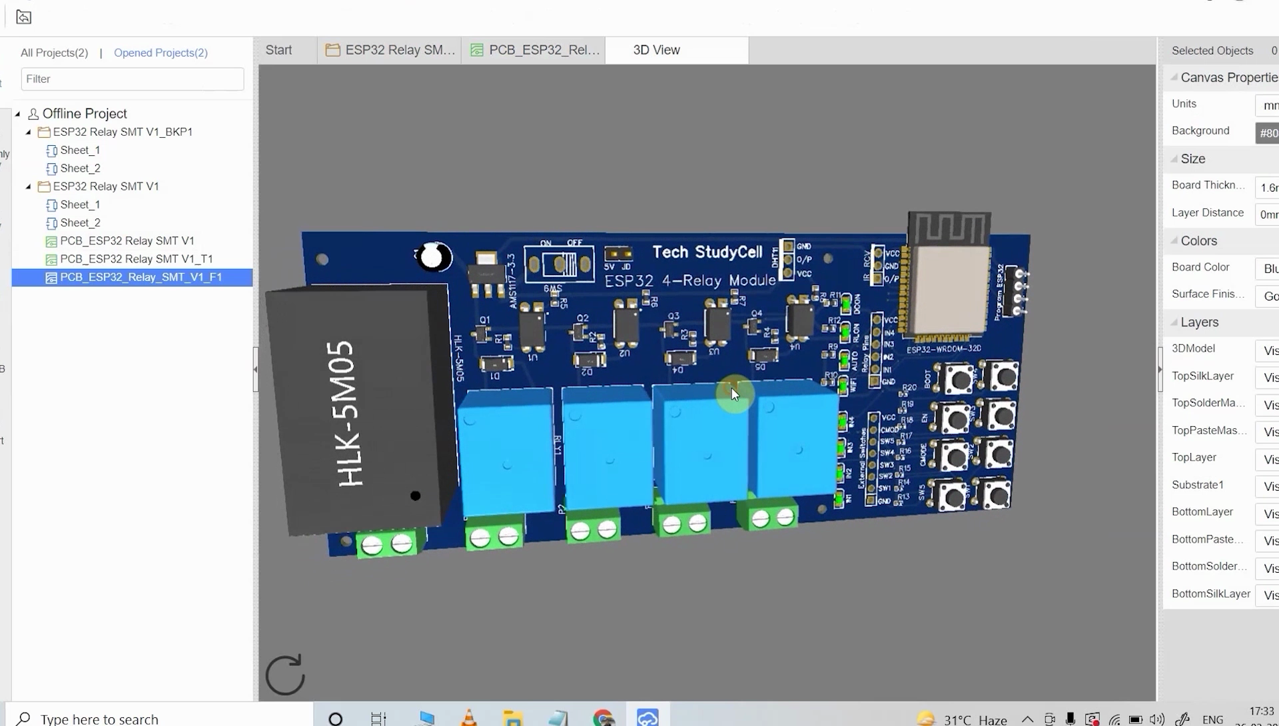Click the open project folder icon top-left
Viewport: 1279px width, 726px height.
pyautogui.click(x=23, y=17)
